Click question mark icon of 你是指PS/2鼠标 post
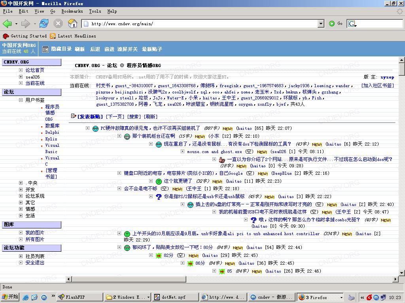Viewport: 405px width, 303px height. click(159, 197)
